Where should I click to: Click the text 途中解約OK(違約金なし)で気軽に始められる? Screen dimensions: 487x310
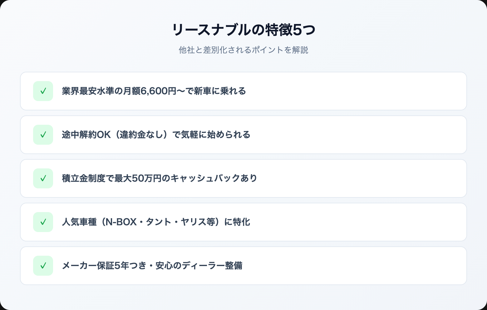[x=156, y=135]
